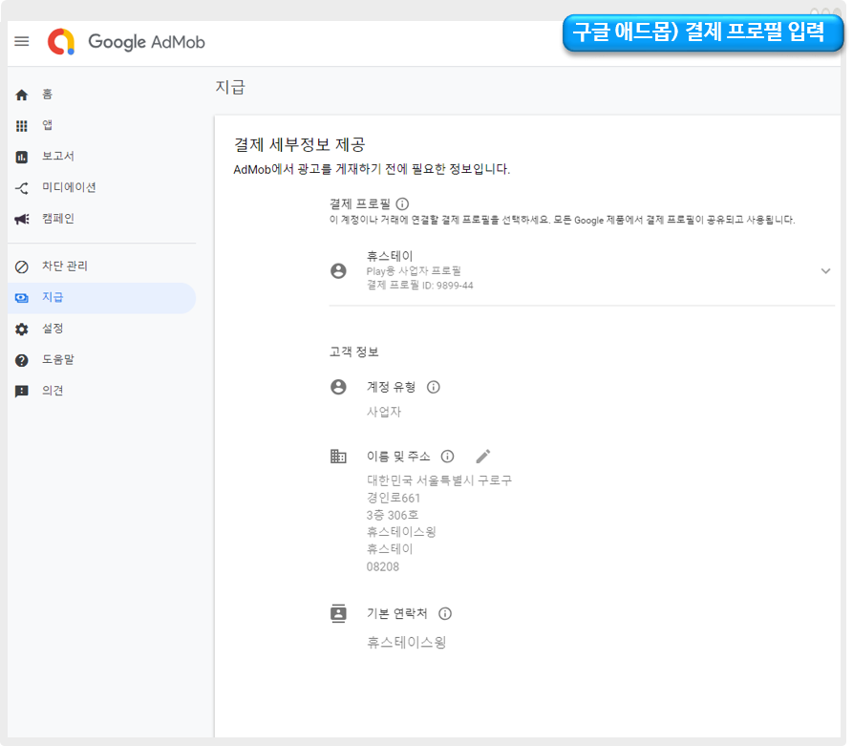Viewport: 853px width, 746px height.
Task: Click the info icon next to 기본 연락처
Action: coord(445,613)
